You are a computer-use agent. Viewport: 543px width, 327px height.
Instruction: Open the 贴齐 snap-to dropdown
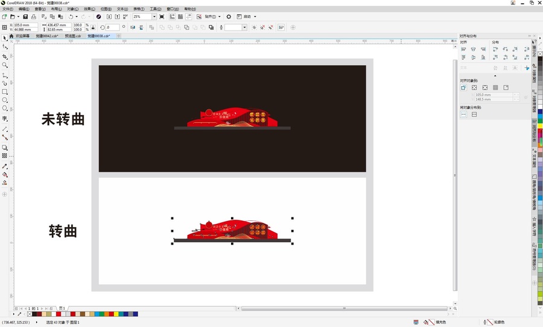tap(219, 17)
